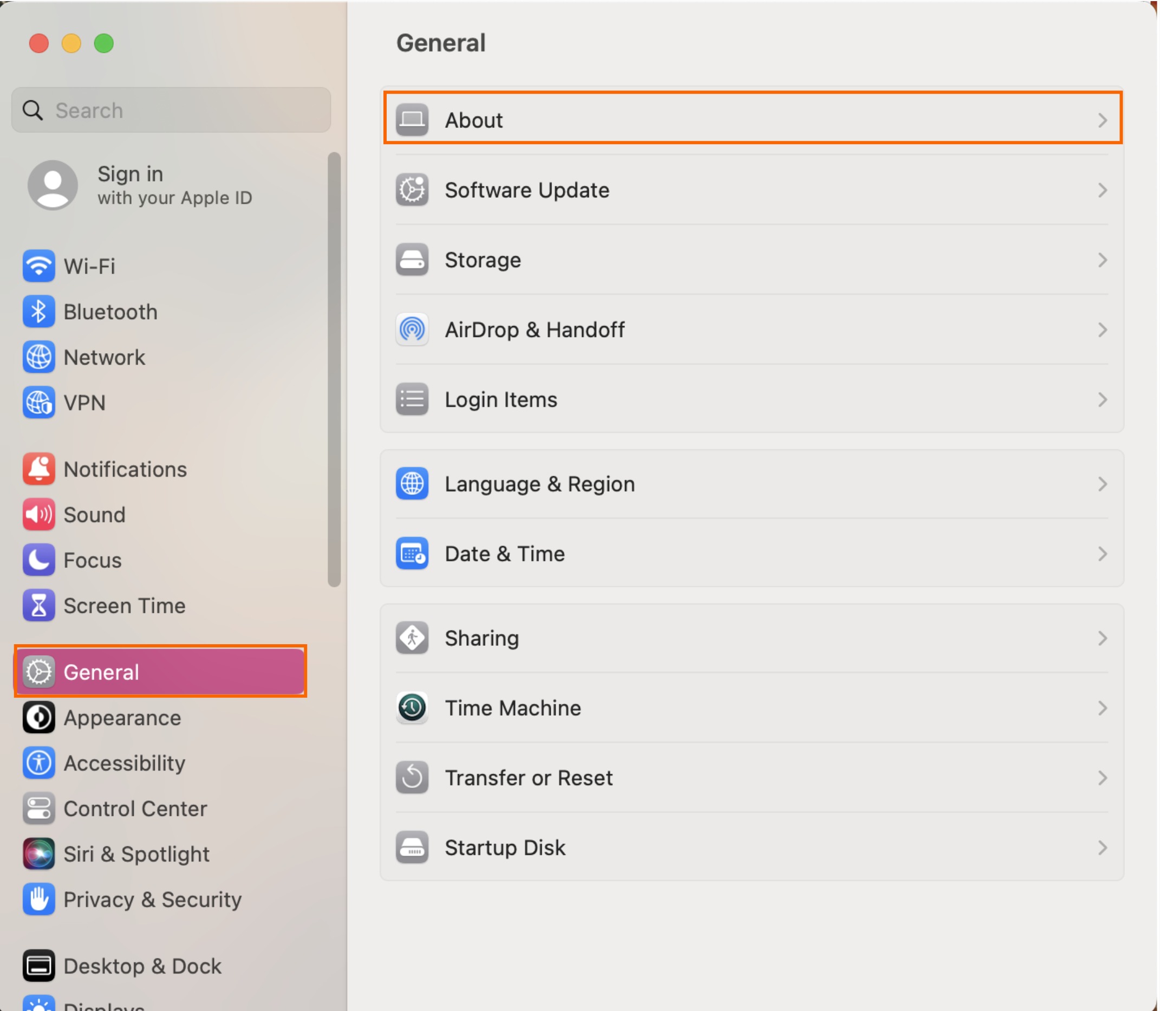Click the About laptop icon
1160x1011 pixels.
(412, 120)
